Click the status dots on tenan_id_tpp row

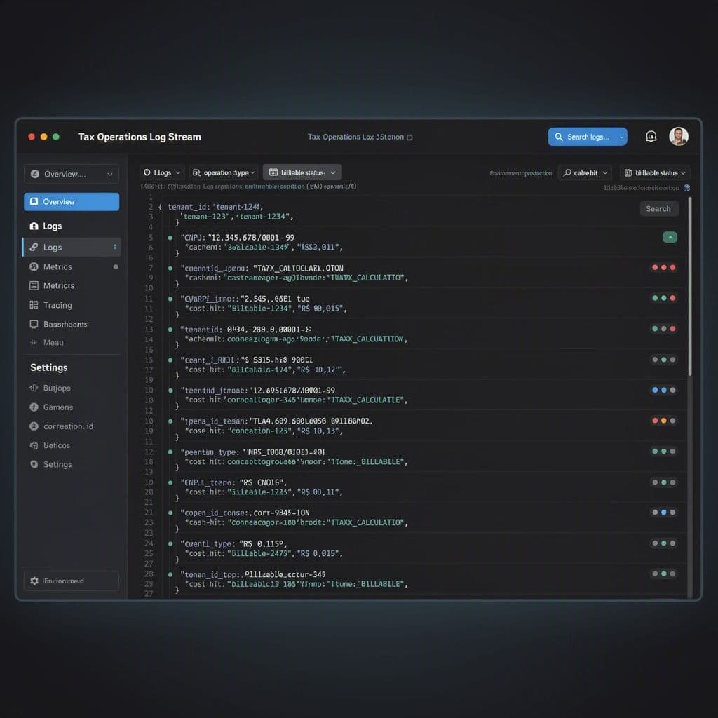pos(663,574)
